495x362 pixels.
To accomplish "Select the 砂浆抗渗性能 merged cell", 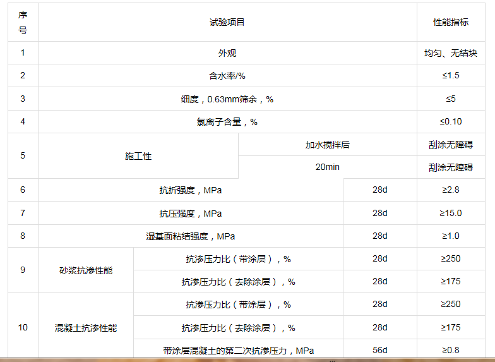I will tap(86, 270).
